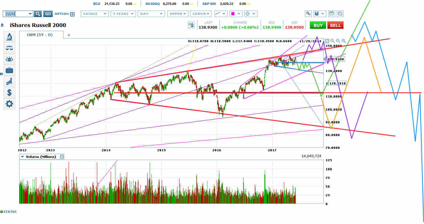This screenshot has width=424, height=224.
Task: Click the 150.0000 price axis label
Action: pyautogui.click(x=335, y=46)
